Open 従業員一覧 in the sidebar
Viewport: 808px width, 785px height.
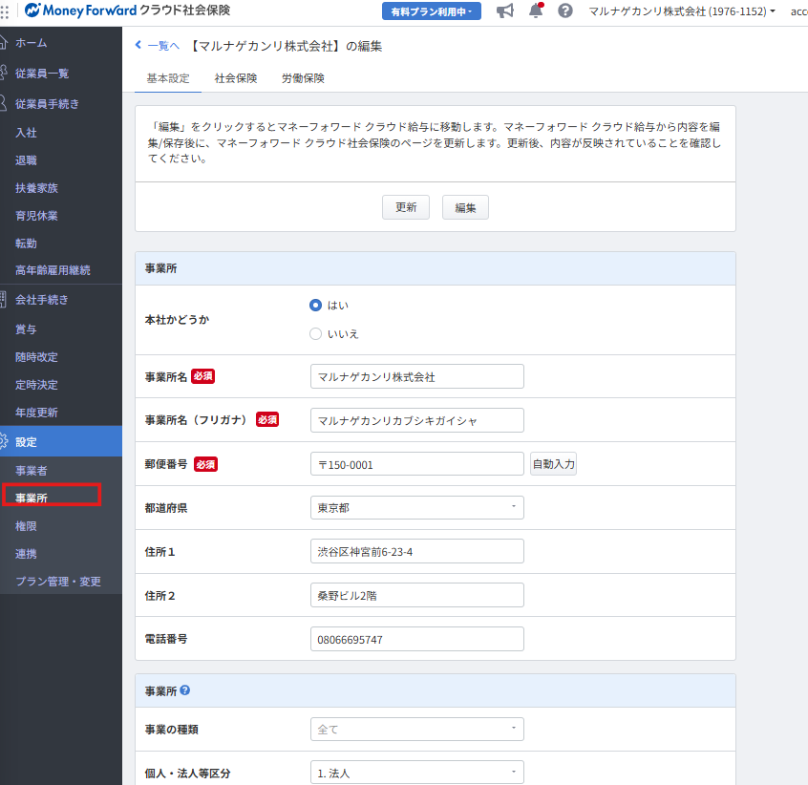[42, 74]
